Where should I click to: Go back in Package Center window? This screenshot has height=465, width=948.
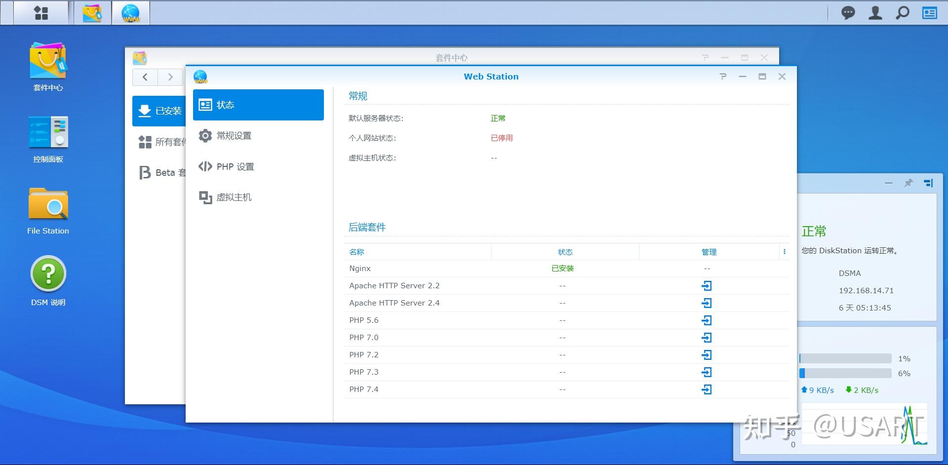point(145,77)
